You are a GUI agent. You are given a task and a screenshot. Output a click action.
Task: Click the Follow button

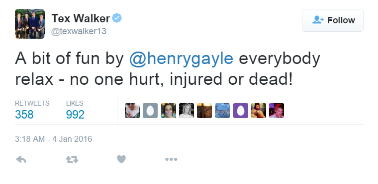333,20
